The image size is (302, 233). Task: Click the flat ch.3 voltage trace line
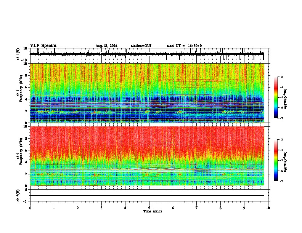147,195
